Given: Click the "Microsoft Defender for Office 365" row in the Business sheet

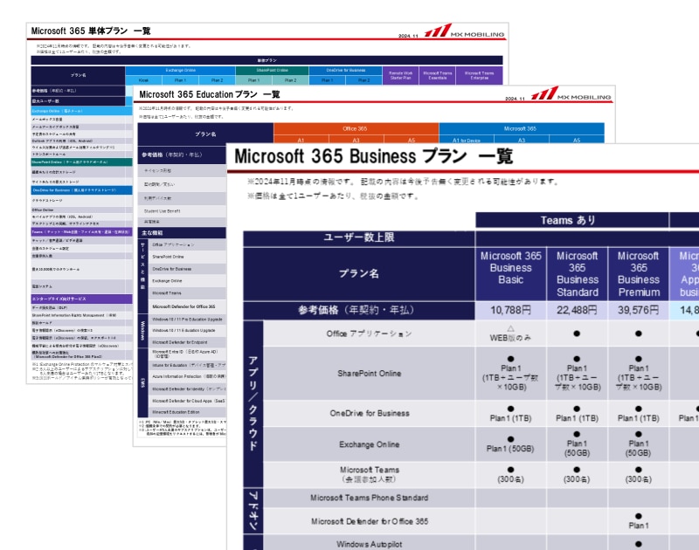Looking at the screenshot, I should (369, 521).
